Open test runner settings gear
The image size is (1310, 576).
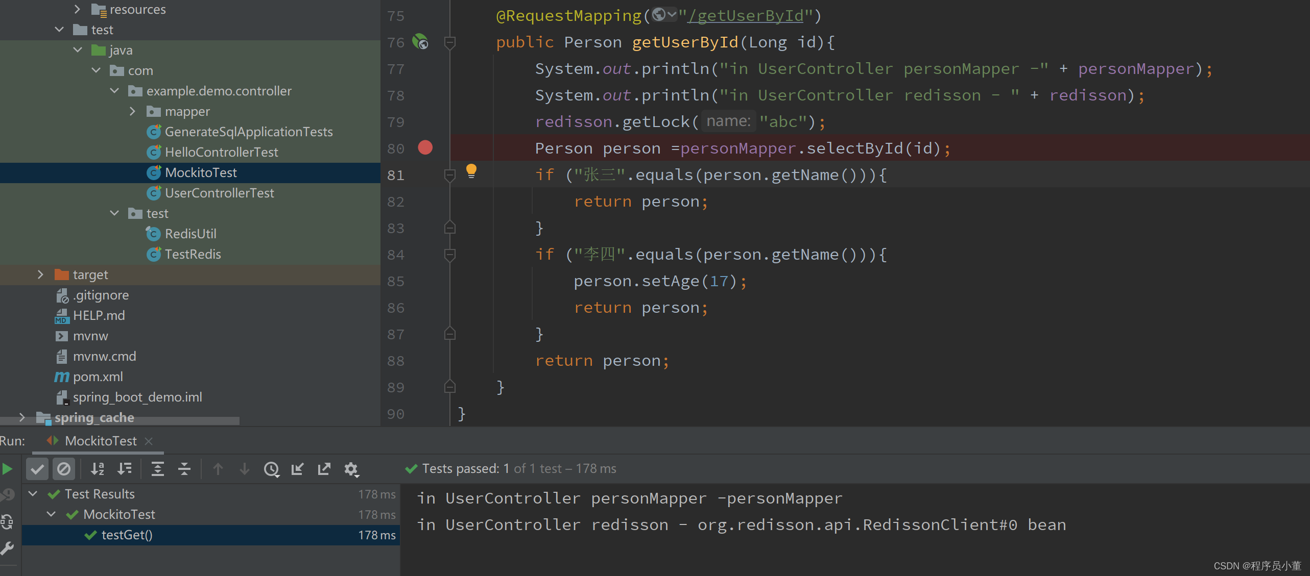tap(351, 469)
